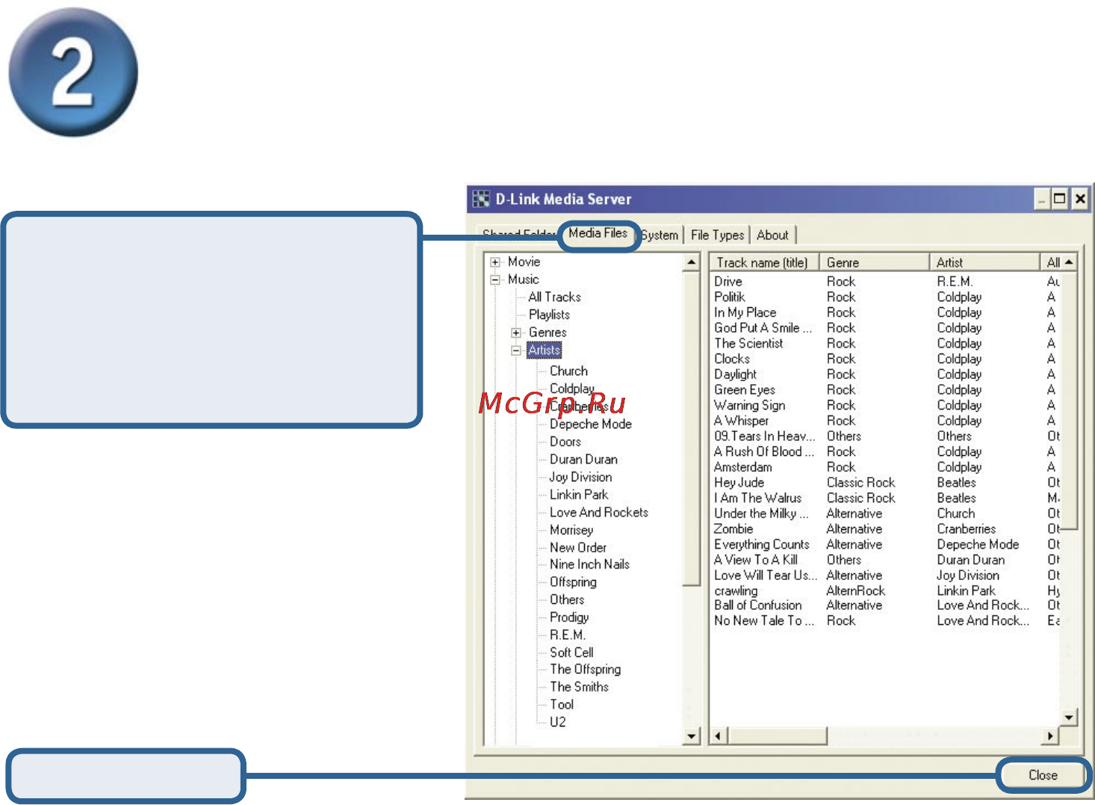Select U2 in the artist tree
1095x805 pixels.
(558, 722)
